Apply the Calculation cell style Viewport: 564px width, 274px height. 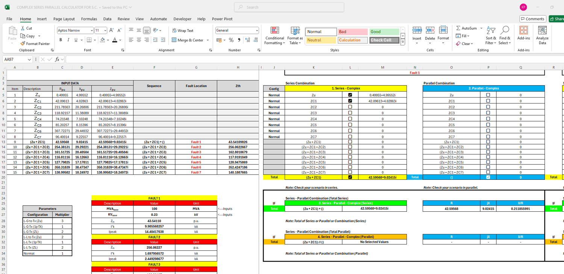[352, 40]
